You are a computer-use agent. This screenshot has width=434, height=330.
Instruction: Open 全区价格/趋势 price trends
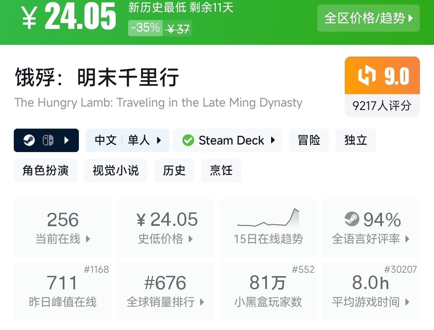[368, 18]
